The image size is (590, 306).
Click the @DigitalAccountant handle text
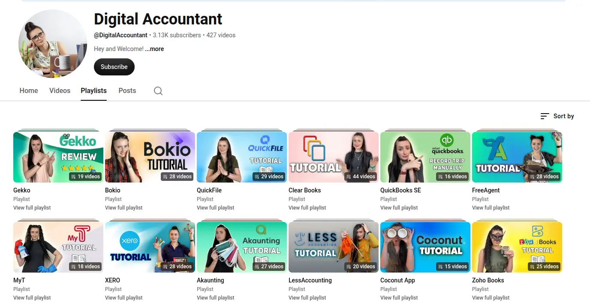120,35
